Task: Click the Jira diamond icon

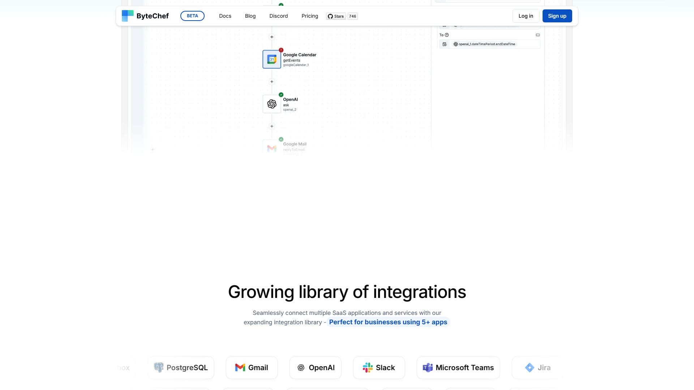Action: tap(530, 368)
